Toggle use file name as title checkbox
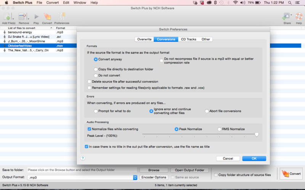The width and height of the screenshot is (305, 190). tap(87, 147)
